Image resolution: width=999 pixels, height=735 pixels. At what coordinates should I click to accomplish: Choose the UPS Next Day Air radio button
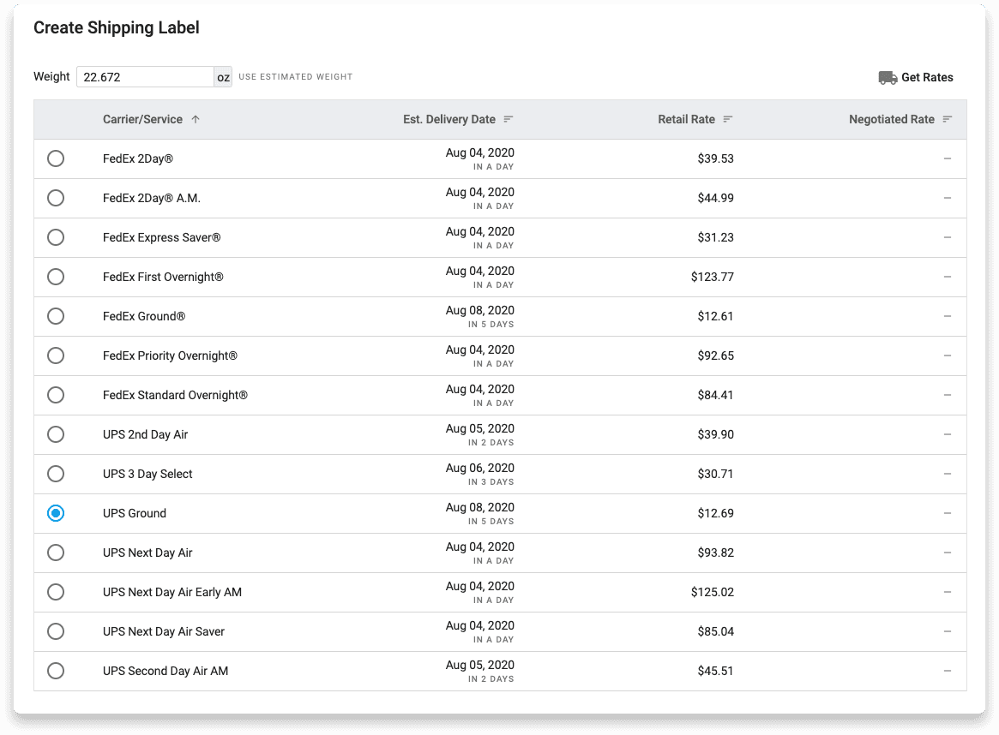point(56,553)
